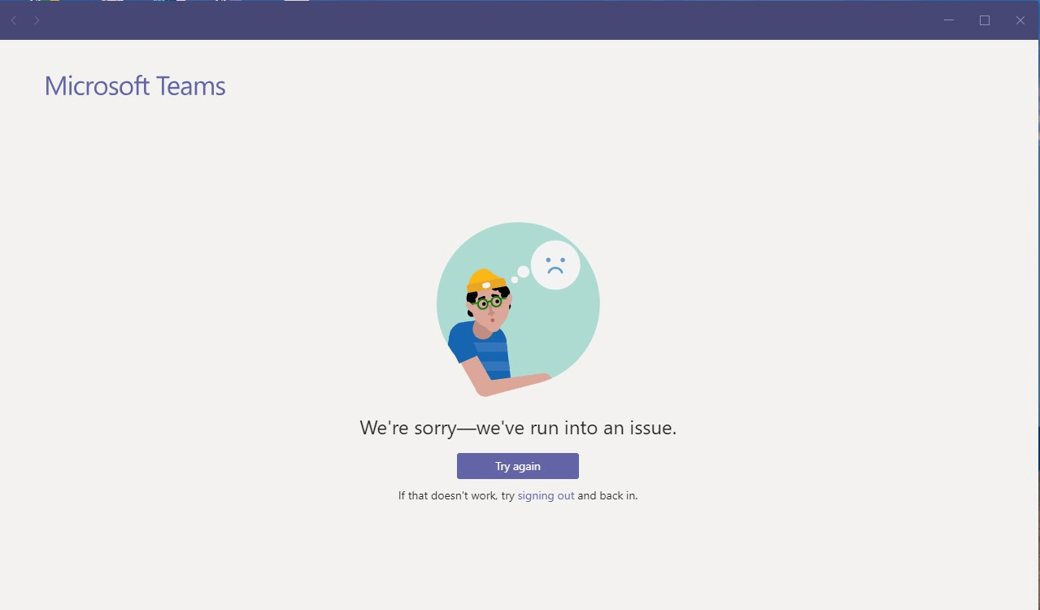Click the empty purple title bar area
Image resolution: width=1040 pixels, height=610 pixels.
pos(488,20)
